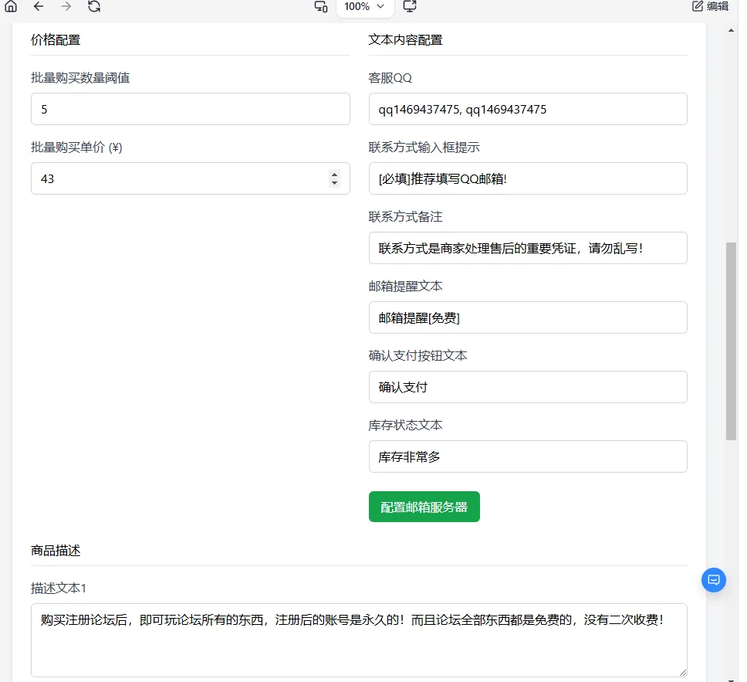This screenshot has height=682, width=747.
Task: Open the floating chat bubble icon
Action: tap(713, 580)
